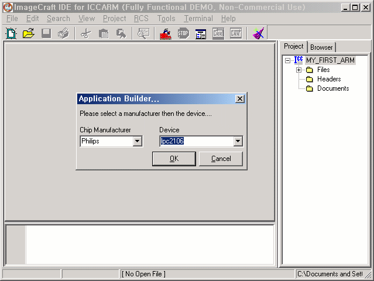Viewport: 374px width, 281px height.
Task: Select the Documents tree item label
Action: coord(333,88)
